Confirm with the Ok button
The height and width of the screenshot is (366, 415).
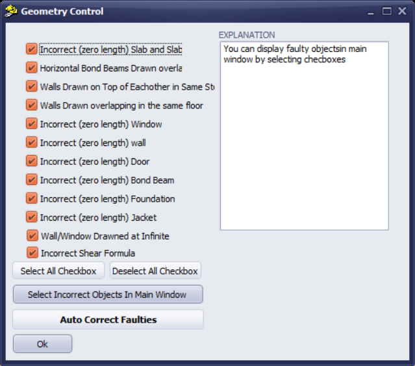click(42, 344)
